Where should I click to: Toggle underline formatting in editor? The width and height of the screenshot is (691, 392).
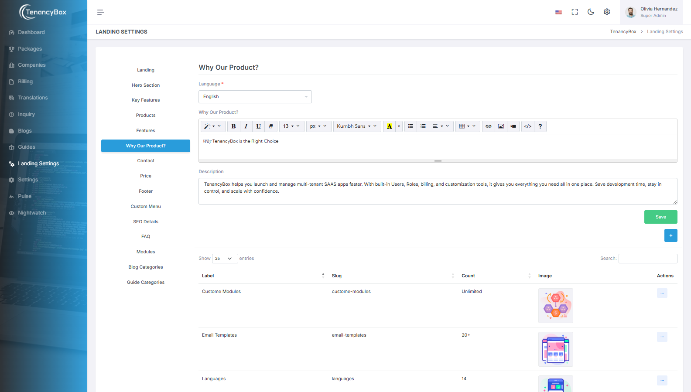click(258, 126)
